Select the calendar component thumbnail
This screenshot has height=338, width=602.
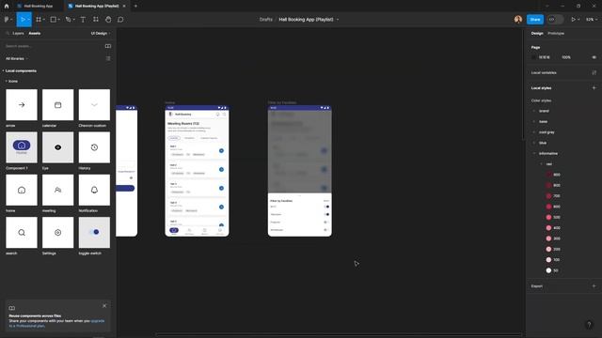(57, 104)
